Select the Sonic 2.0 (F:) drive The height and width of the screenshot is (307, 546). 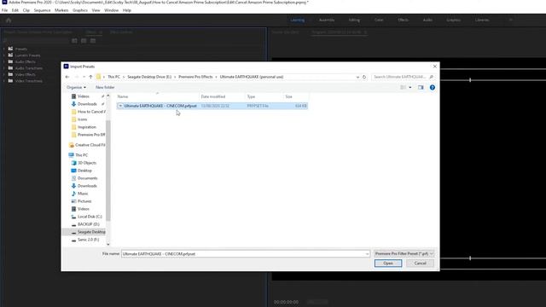88,240
